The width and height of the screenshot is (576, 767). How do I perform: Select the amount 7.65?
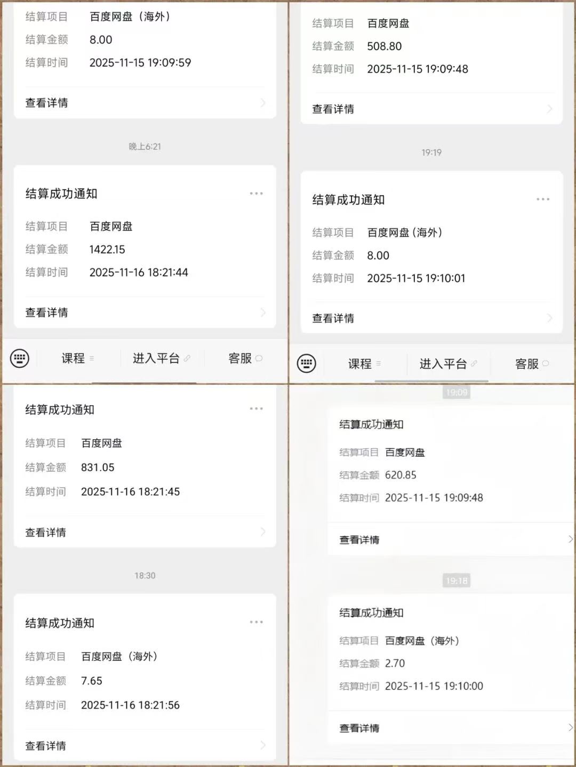(x=92, y=681)
